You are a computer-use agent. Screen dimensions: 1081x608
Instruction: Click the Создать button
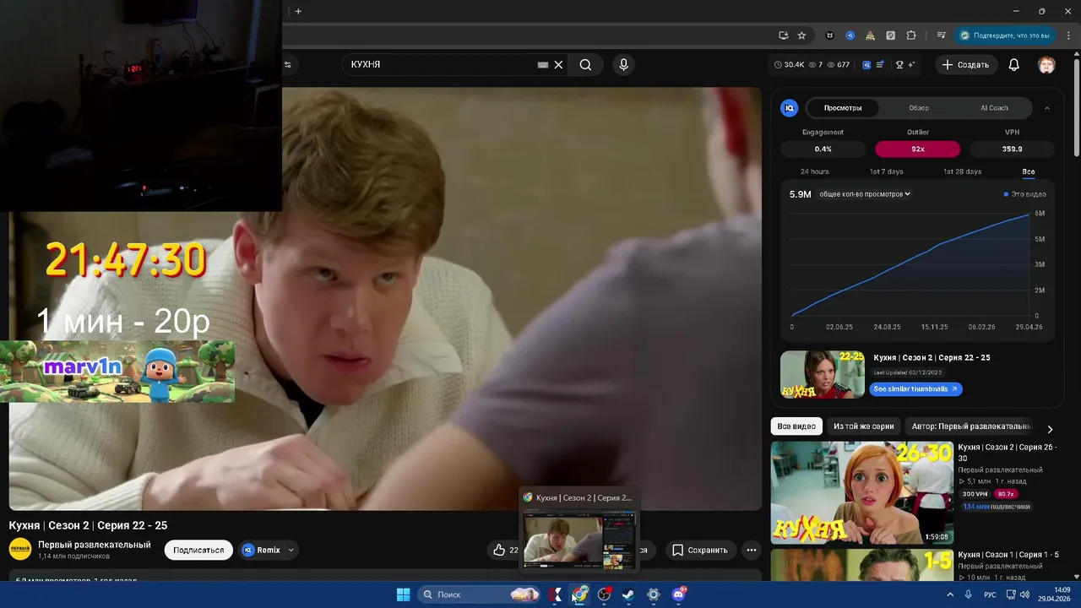[x=965, y=65]
